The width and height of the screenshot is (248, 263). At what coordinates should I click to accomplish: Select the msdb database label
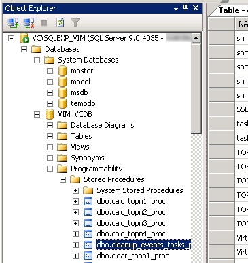(x=79, y=92)
